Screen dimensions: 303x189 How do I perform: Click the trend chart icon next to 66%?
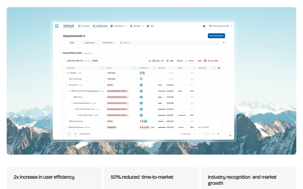coord(186,61)
